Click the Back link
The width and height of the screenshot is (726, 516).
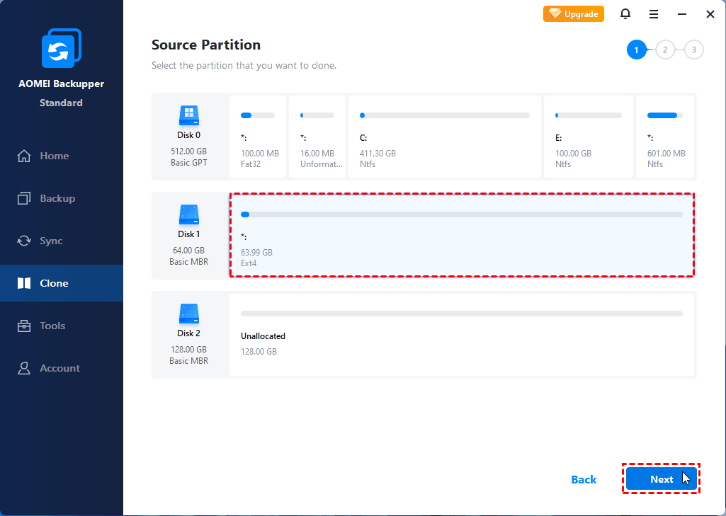(x=584, y=479)
